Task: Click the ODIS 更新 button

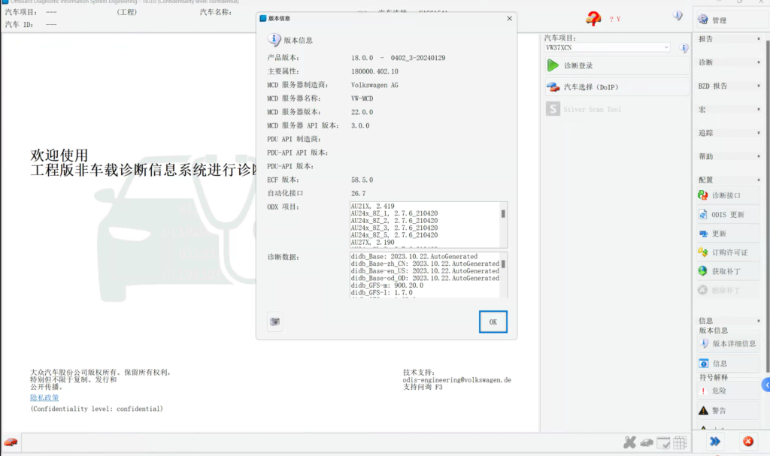Action: pyautogui.click(x=726, y=215)
